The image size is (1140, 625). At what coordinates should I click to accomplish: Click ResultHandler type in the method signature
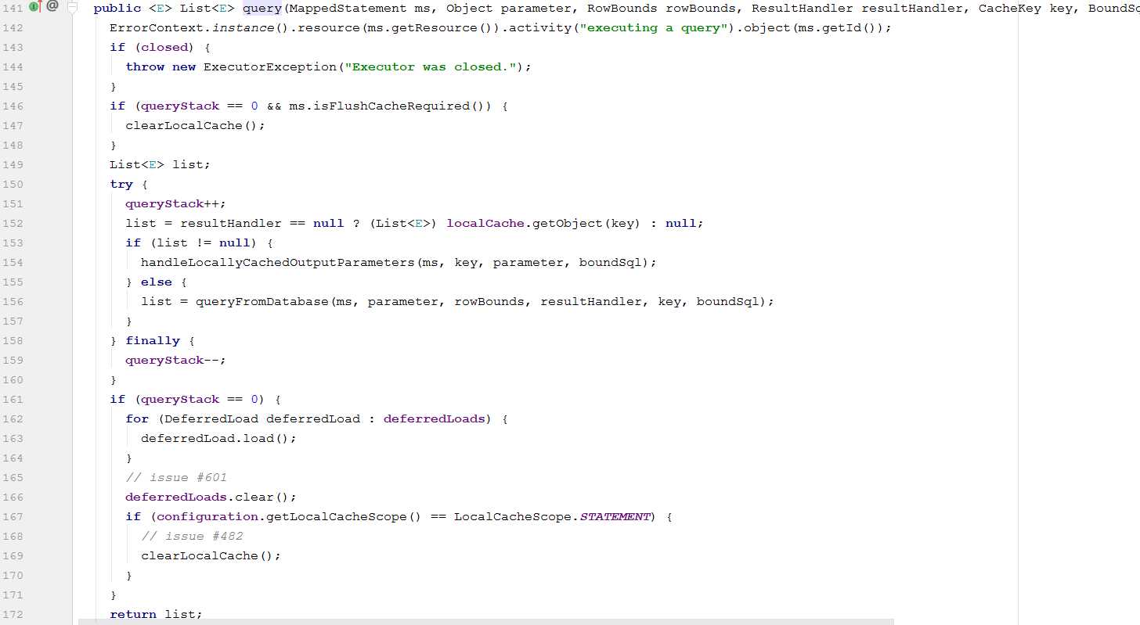point(803,9)
